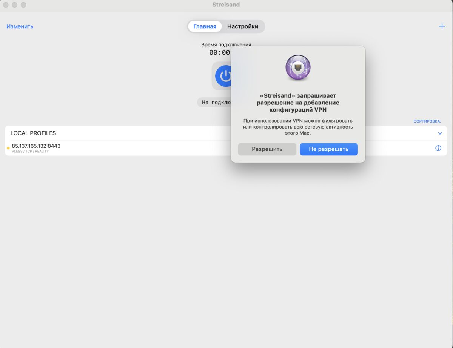453x348 pixels.
Task: Click the yellow status dot beside the profile
Action: 8,148
